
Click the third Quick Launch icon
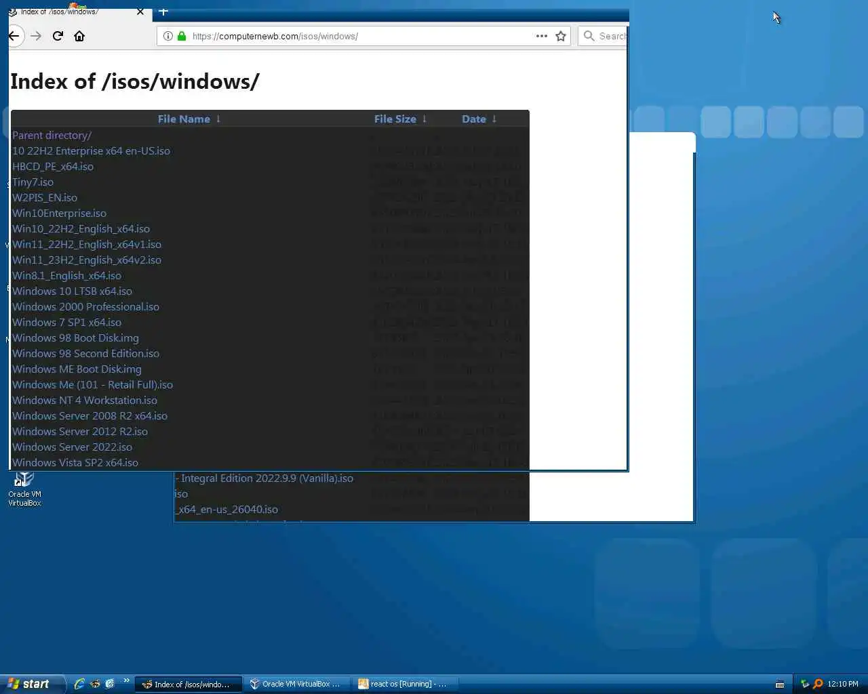(x=110, y=684)
